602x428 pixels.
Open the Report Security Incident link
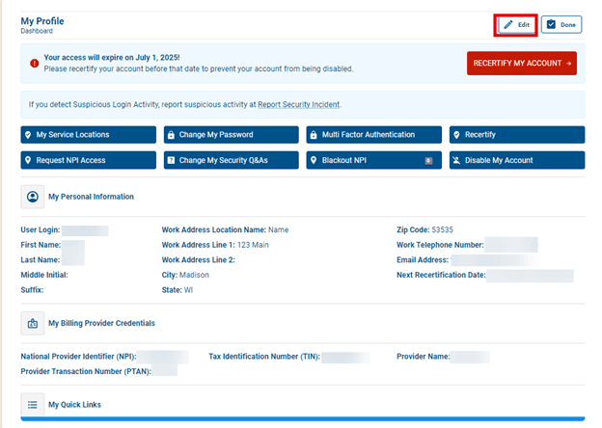299,104
